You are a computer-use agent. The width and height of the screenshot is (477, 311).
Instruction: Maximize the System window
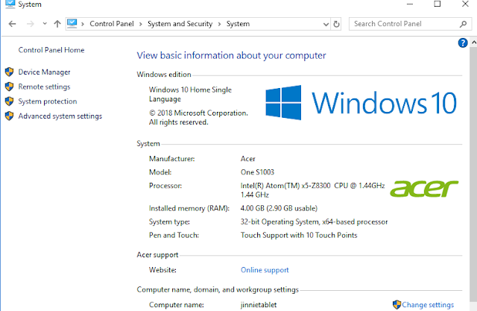(x=437, y=4)
